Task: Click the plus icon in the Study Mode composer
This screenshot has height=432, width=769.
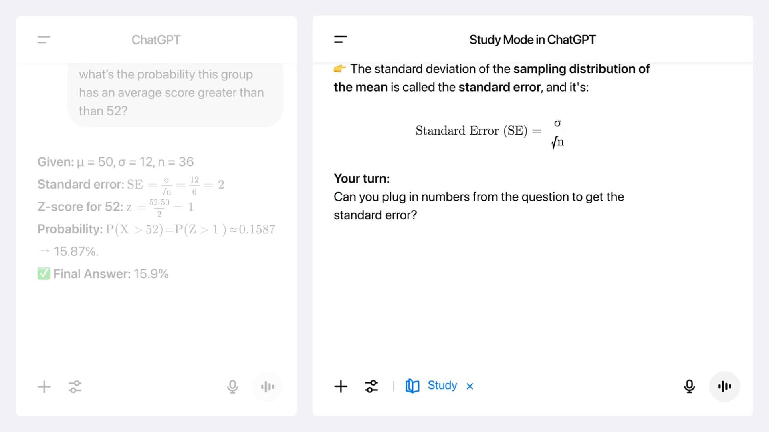Action: pyautogui.click(x=341, y=386)
